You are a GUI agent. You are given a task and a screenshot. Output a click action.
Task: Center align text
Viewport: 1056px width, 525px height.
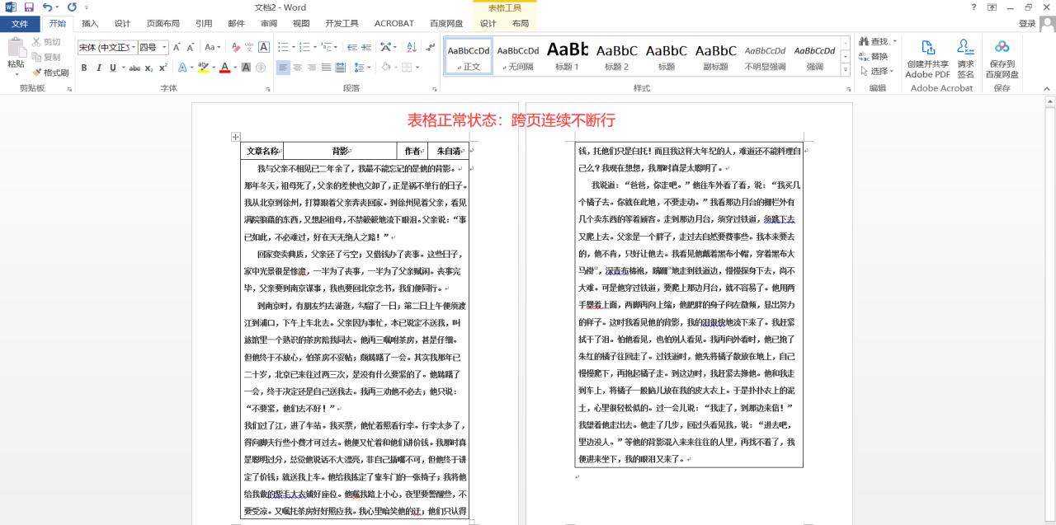(297, 68)
